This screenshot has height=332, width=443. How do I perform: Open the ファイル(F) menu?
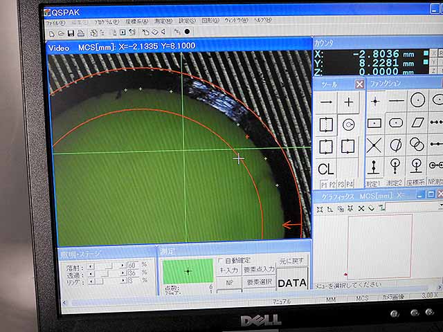(x=55, y=23)
